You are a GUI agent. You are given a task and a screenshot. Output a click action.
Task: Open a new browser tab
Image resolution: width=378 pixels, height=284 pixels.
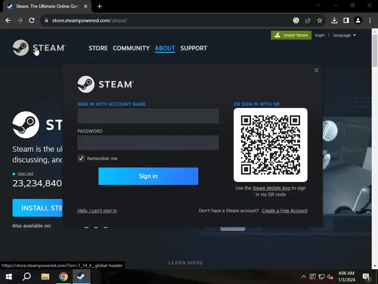[100, 6]
